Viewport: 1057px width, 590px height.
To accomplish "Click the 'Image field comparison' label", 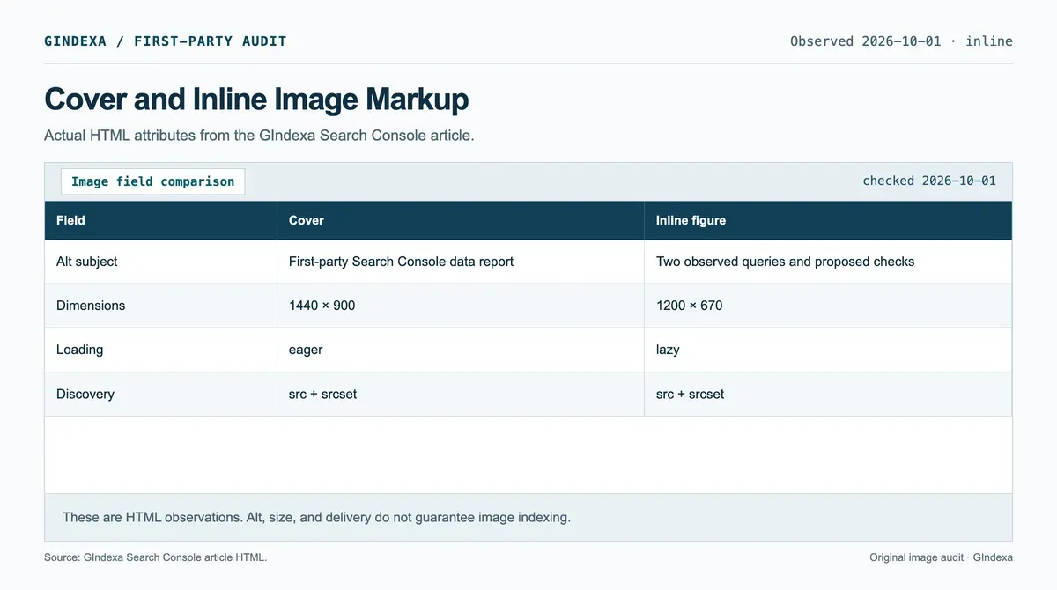I will pyautogui.click(x=152, y=181).
